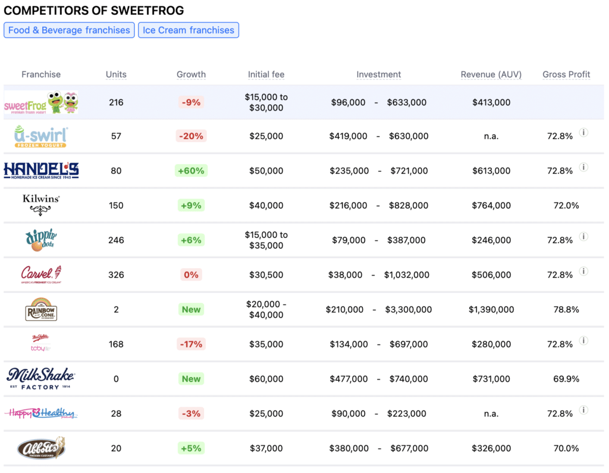Screen dimensions: 609x473
Task: Click the Growth column header
Action: point(191,74)
